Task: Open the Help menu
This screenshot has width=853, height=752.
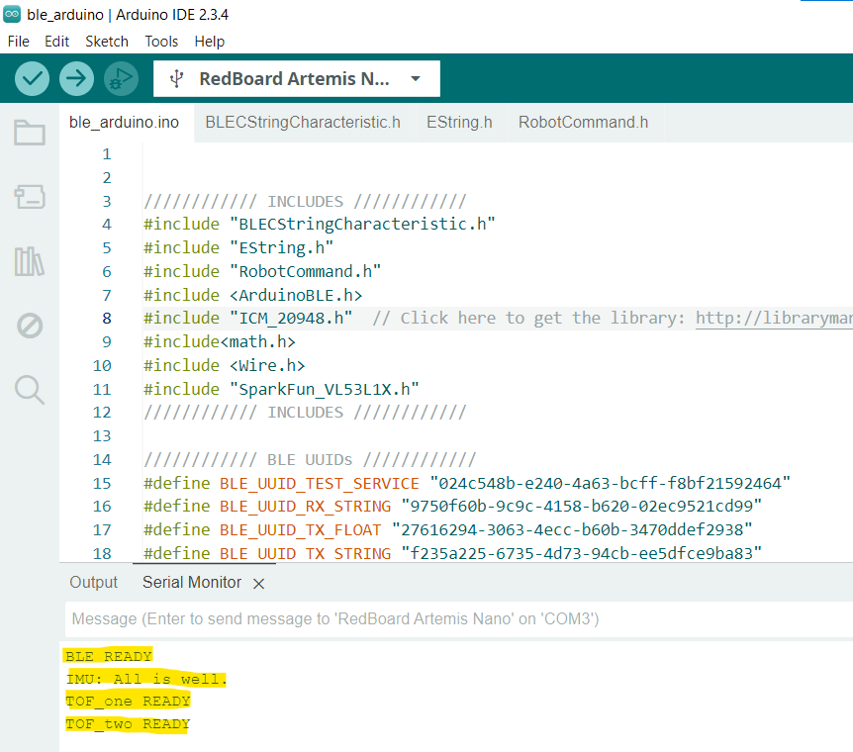Action: click(x=210, y=42)
